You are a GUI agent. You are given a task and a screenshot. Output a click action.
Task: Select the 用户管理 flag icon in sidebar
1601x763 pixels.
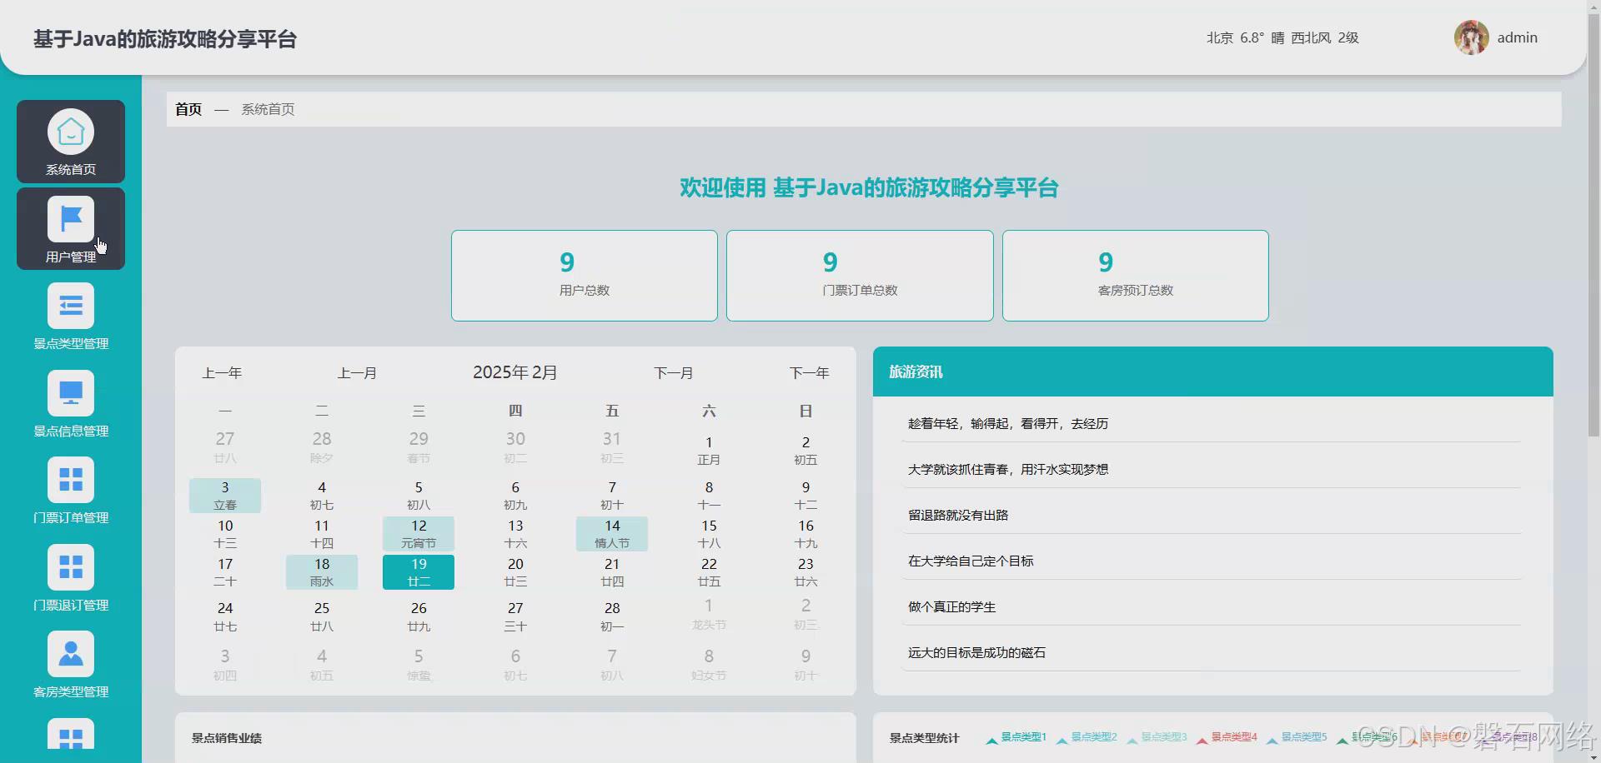70,218
